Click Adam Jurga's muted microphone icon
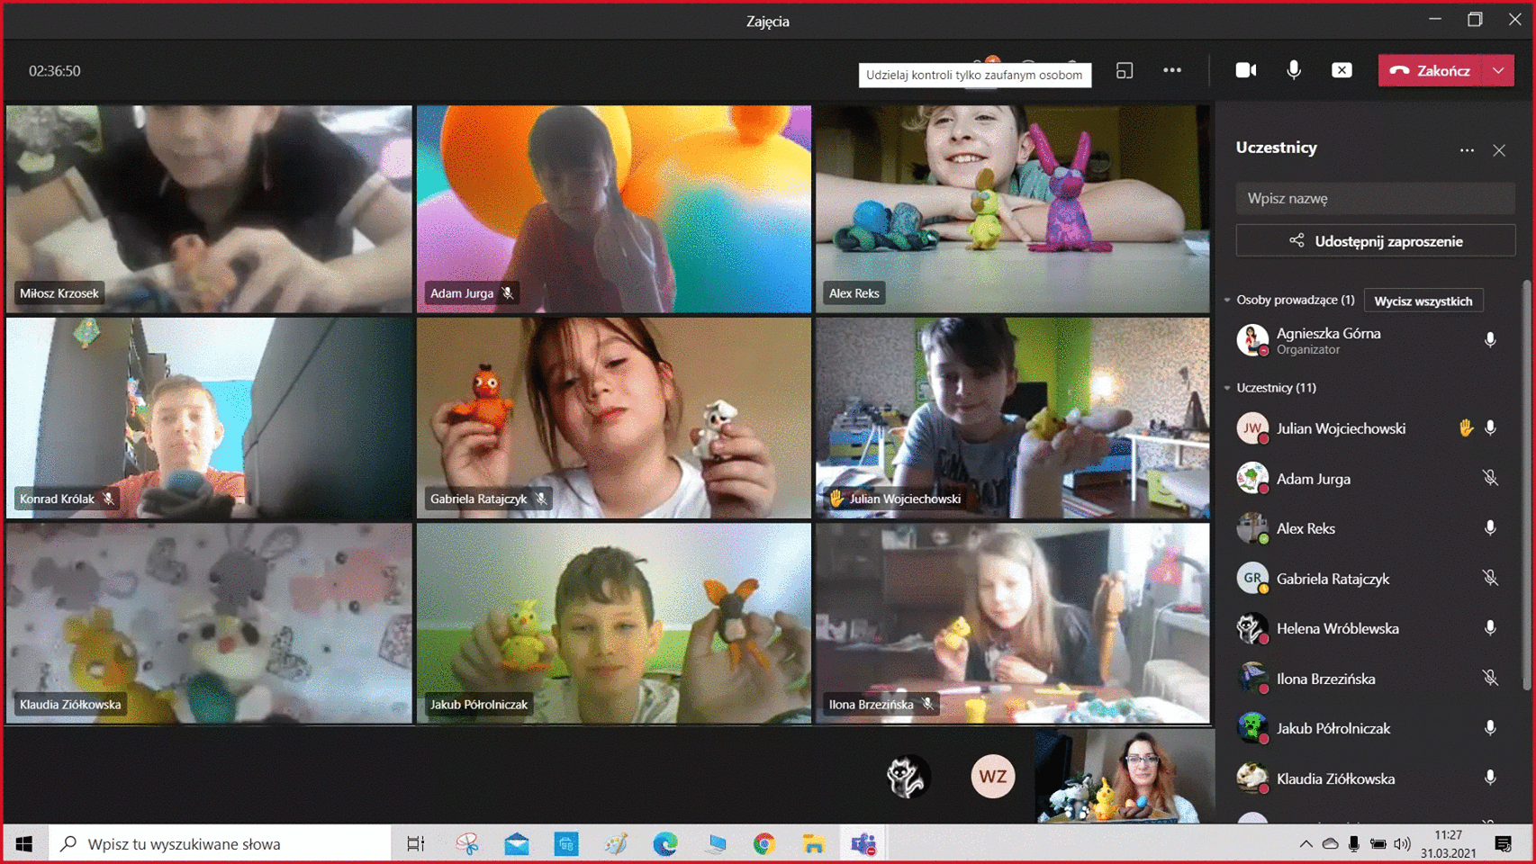The height and width of the screenshot is (864, 1536). click(x=1490, y=478)
